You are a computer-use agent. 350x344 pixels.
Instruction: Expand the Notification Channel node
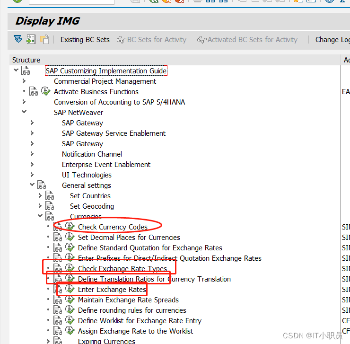(x=32, y=154)
